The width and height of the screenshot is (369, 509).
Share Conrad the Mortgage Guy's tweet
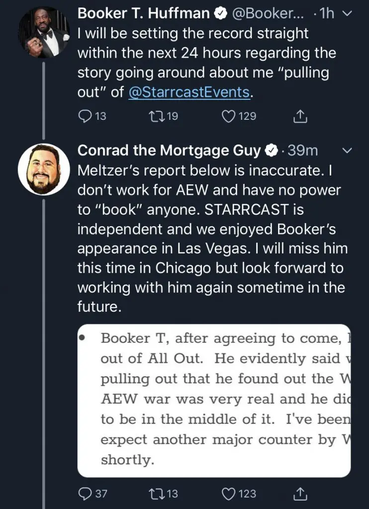coord(300,494)
